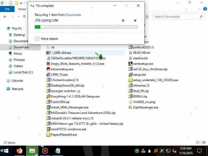Open Firefox from the taskbar
This screenshot has height=156, width=208.
point(19,151)
